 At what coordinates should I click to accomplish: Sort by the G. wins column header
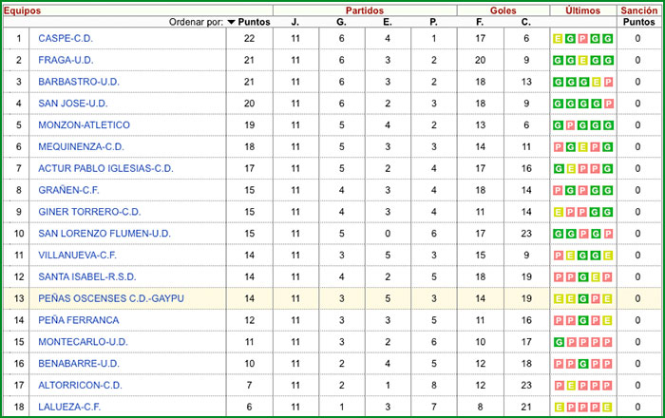tap(341, 21)
